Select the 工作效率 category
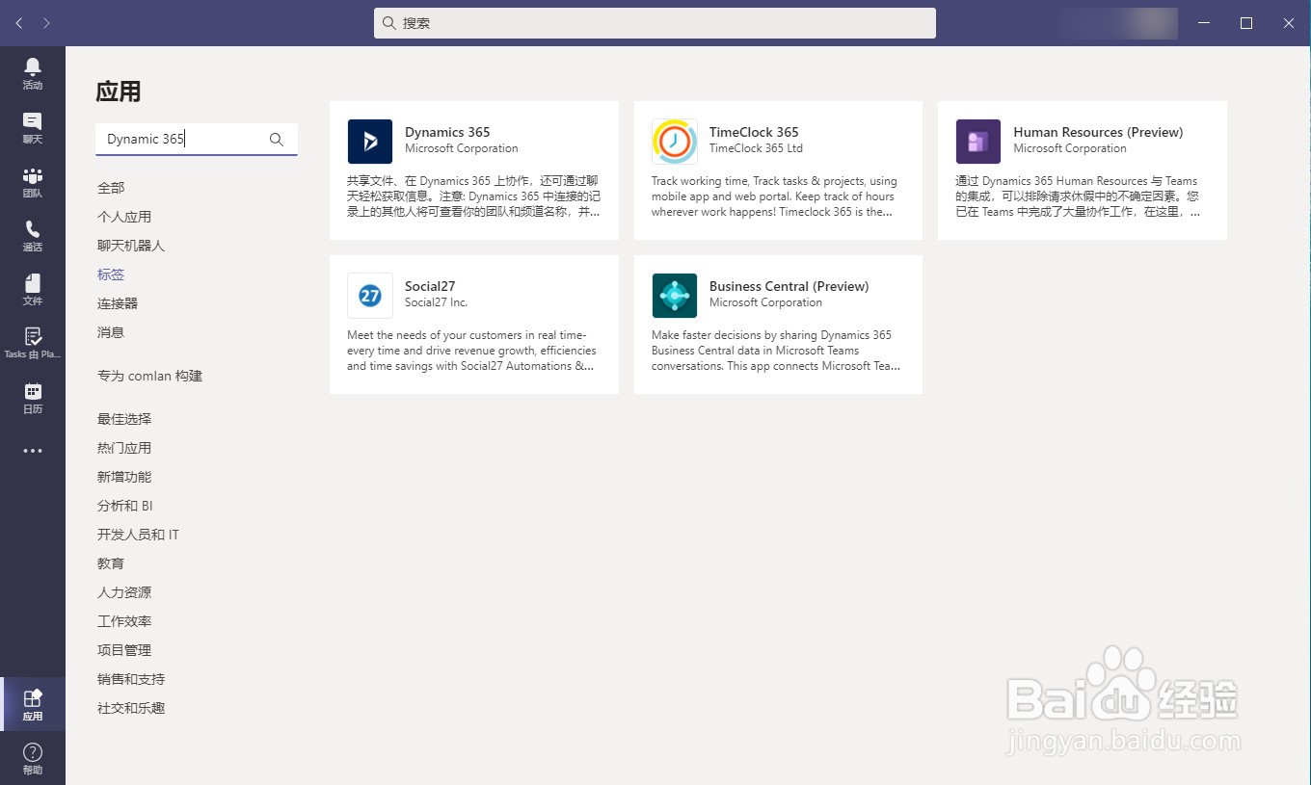Viewport: 1311px width, 785px height. click(x=124, y=621)
